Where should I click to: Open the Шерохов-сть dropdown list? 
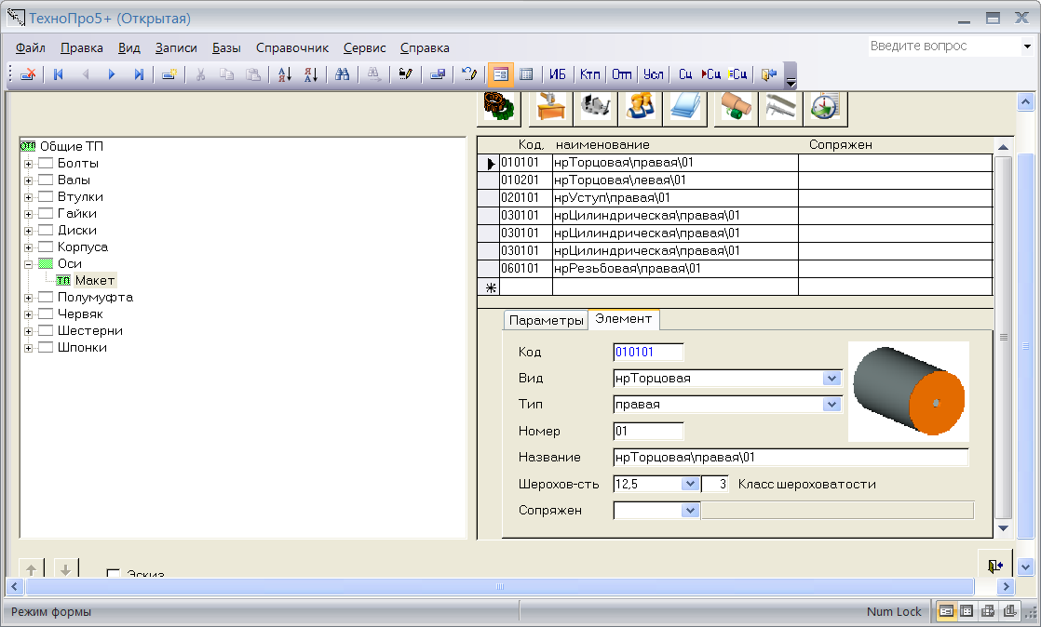pyautogui.click(x=690, y=485)
